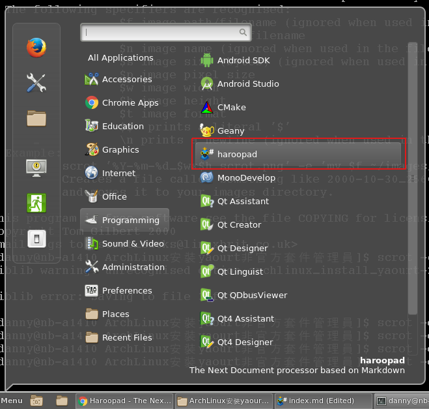Start the Geany editor

pos(230,130)
